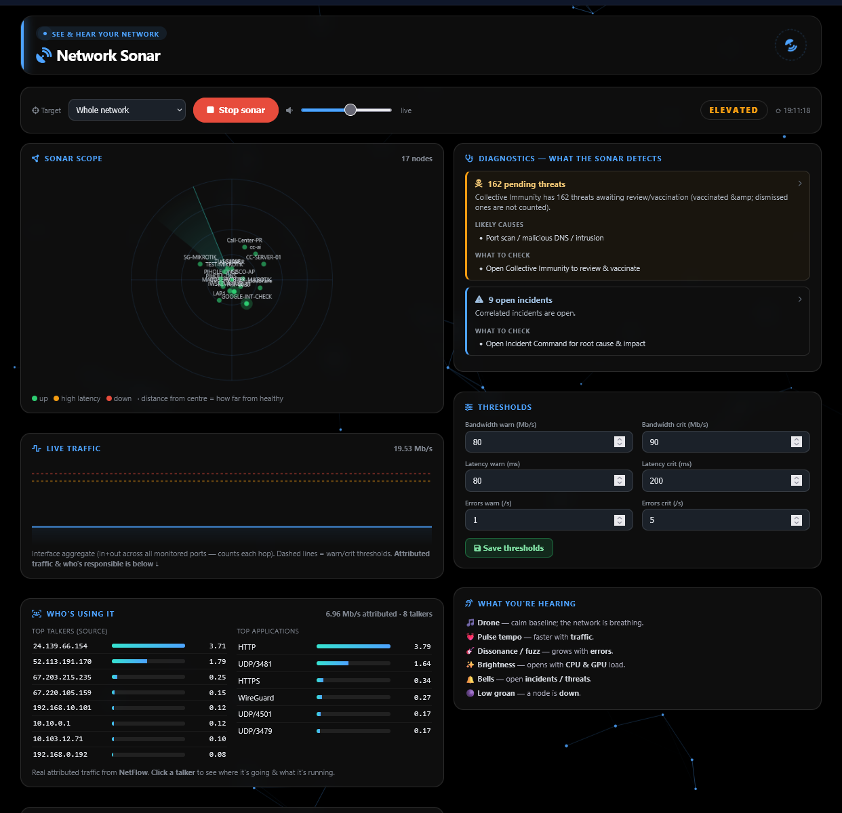Click the Sonar Scope panel icon
This screenshot has height=813, width=842.
point(36,159)
